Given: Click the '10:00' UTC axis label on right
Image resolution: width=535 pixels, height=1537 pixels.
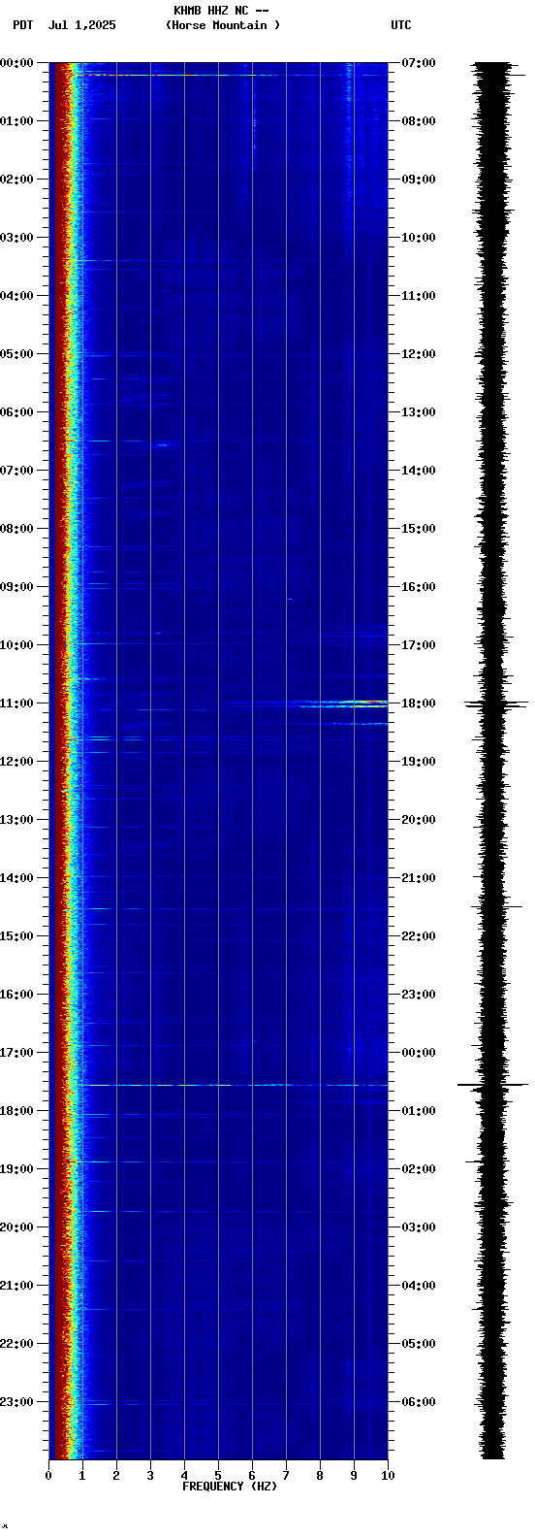Looking at the screenshot, I should pos(418,238).
